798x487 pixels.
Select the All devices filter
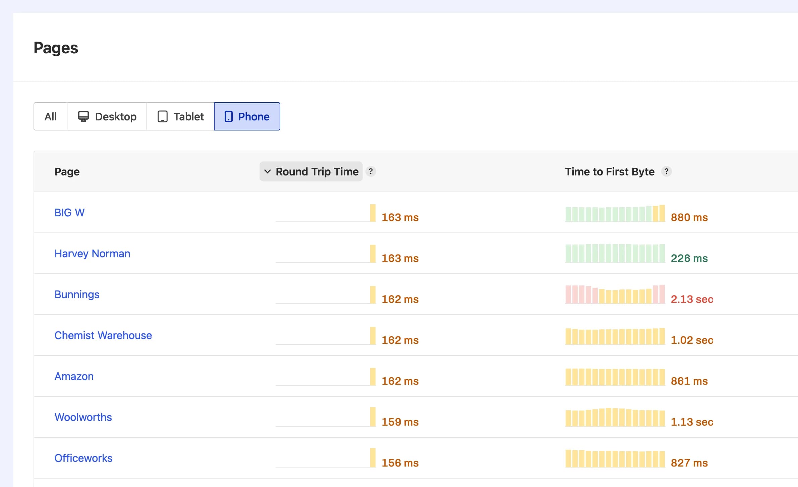[50, 116]
